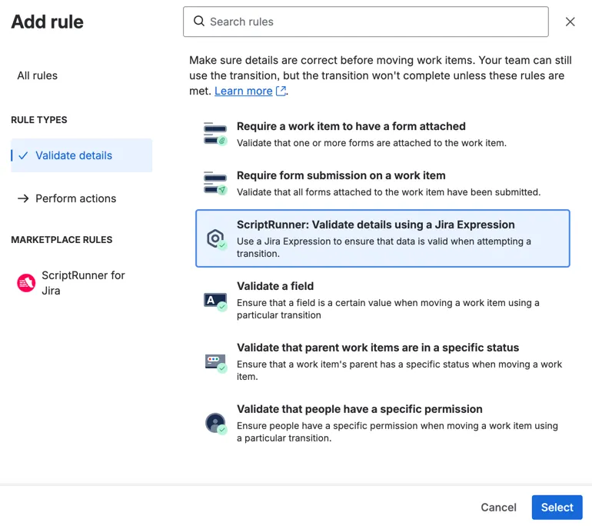Focus the Search rules input field
The width and height of the screenshot is (592, 526).
pyautogui.click(x=365, y=22)
